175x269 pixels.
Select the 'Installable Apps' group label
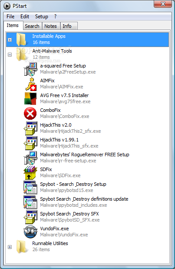[49, 36]
